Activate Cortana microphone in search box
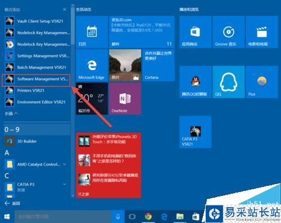Screen dimensions: 281x223 coord(118,217)
